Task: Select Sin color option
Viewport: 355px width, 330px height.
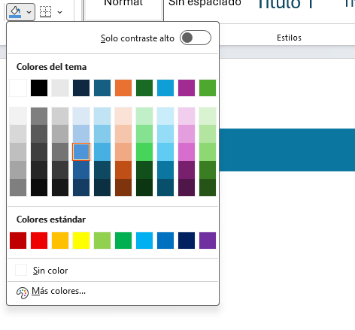Action: tap(113, 271)
